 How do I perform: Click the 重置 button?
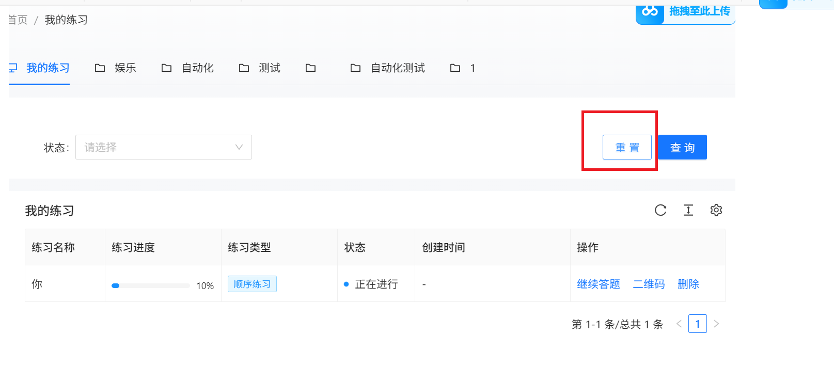(627, 147)
